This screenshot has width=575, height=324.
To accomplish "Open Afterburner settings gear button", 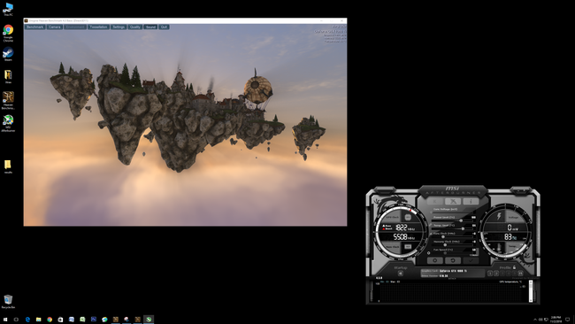I will [435, 260].
